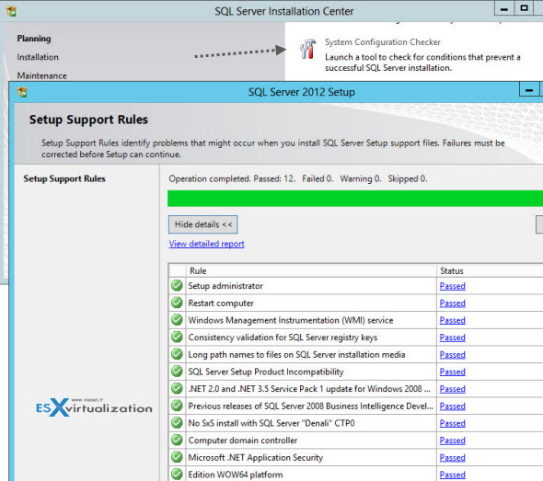Minimize the SQL Server Installation Center window
Viewport: 543px width, 481px height.
(x=504, y=8)
